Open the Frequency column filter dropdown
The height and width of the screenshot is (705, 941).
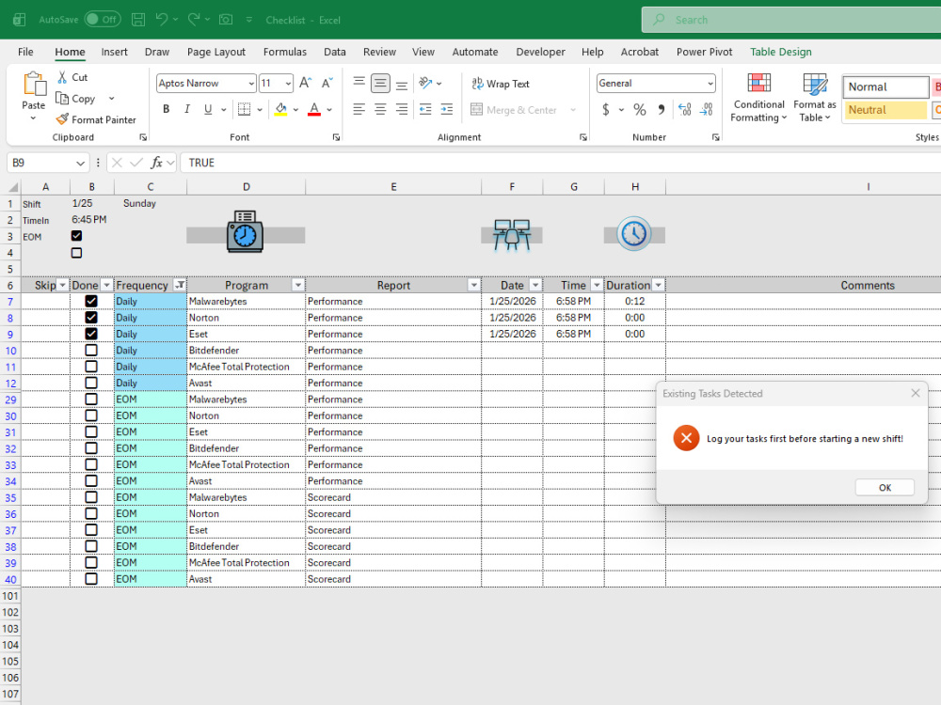tap(180, 285)
